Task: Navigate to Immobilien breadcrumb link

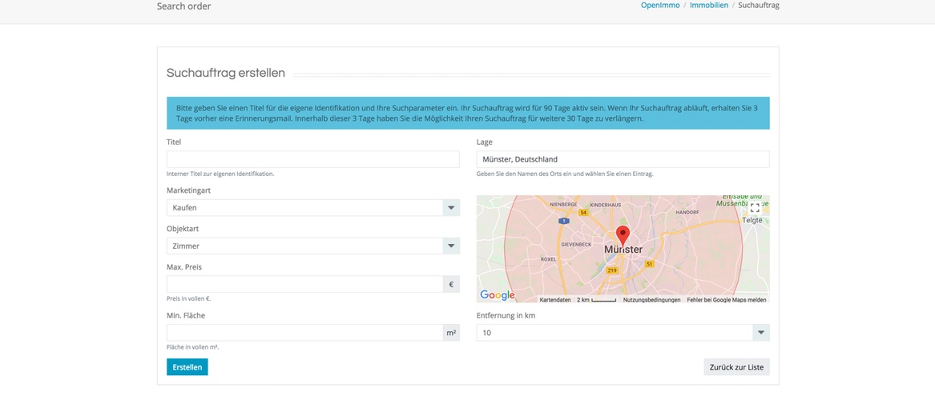Action: coord(709,6)
